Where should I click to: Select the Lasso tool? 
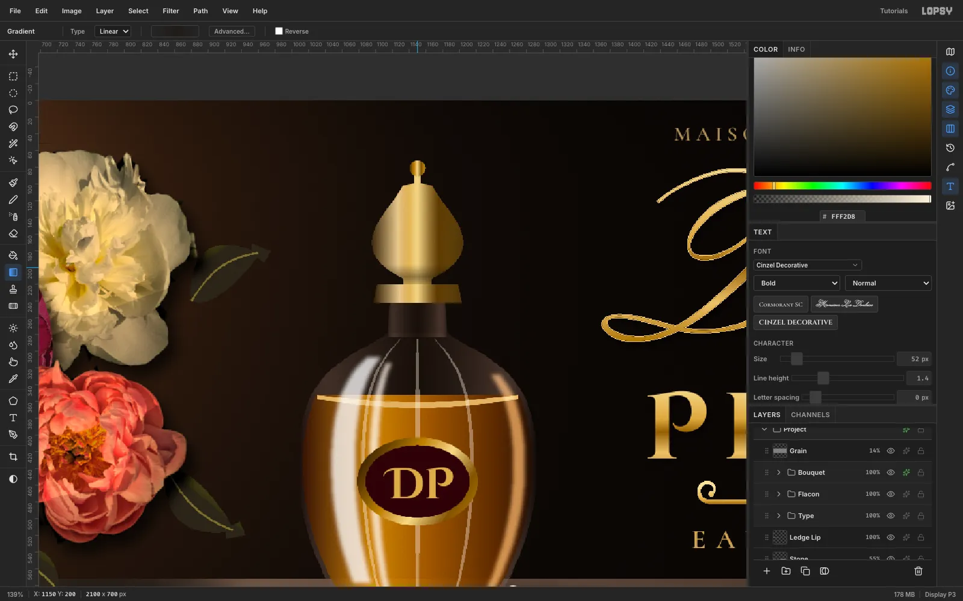(x=13, y=110)
